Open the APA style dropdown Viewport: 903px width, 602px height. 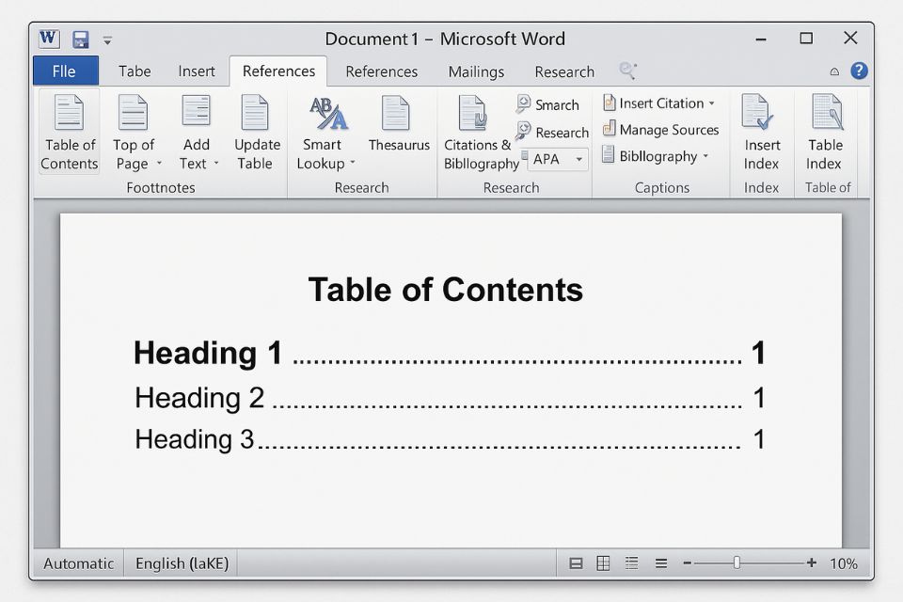pos(578,160)
